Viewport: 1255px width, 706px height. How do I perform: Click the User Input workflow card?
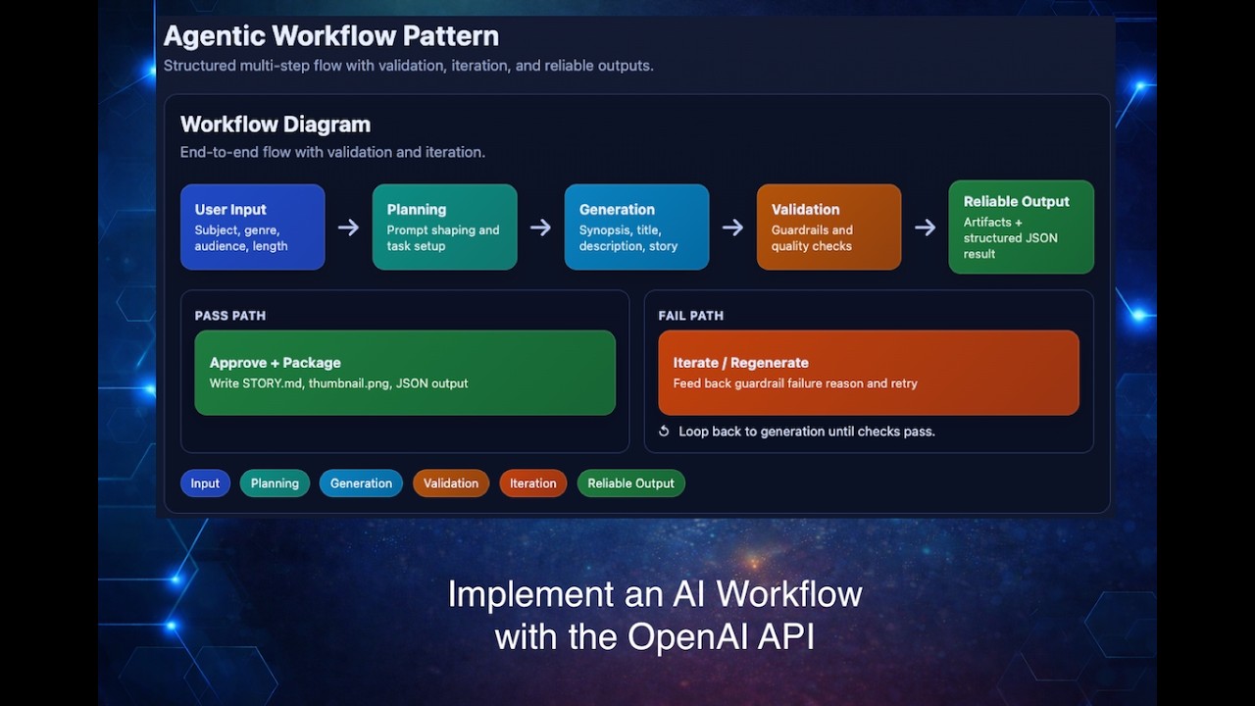click(x=252, y=227)
